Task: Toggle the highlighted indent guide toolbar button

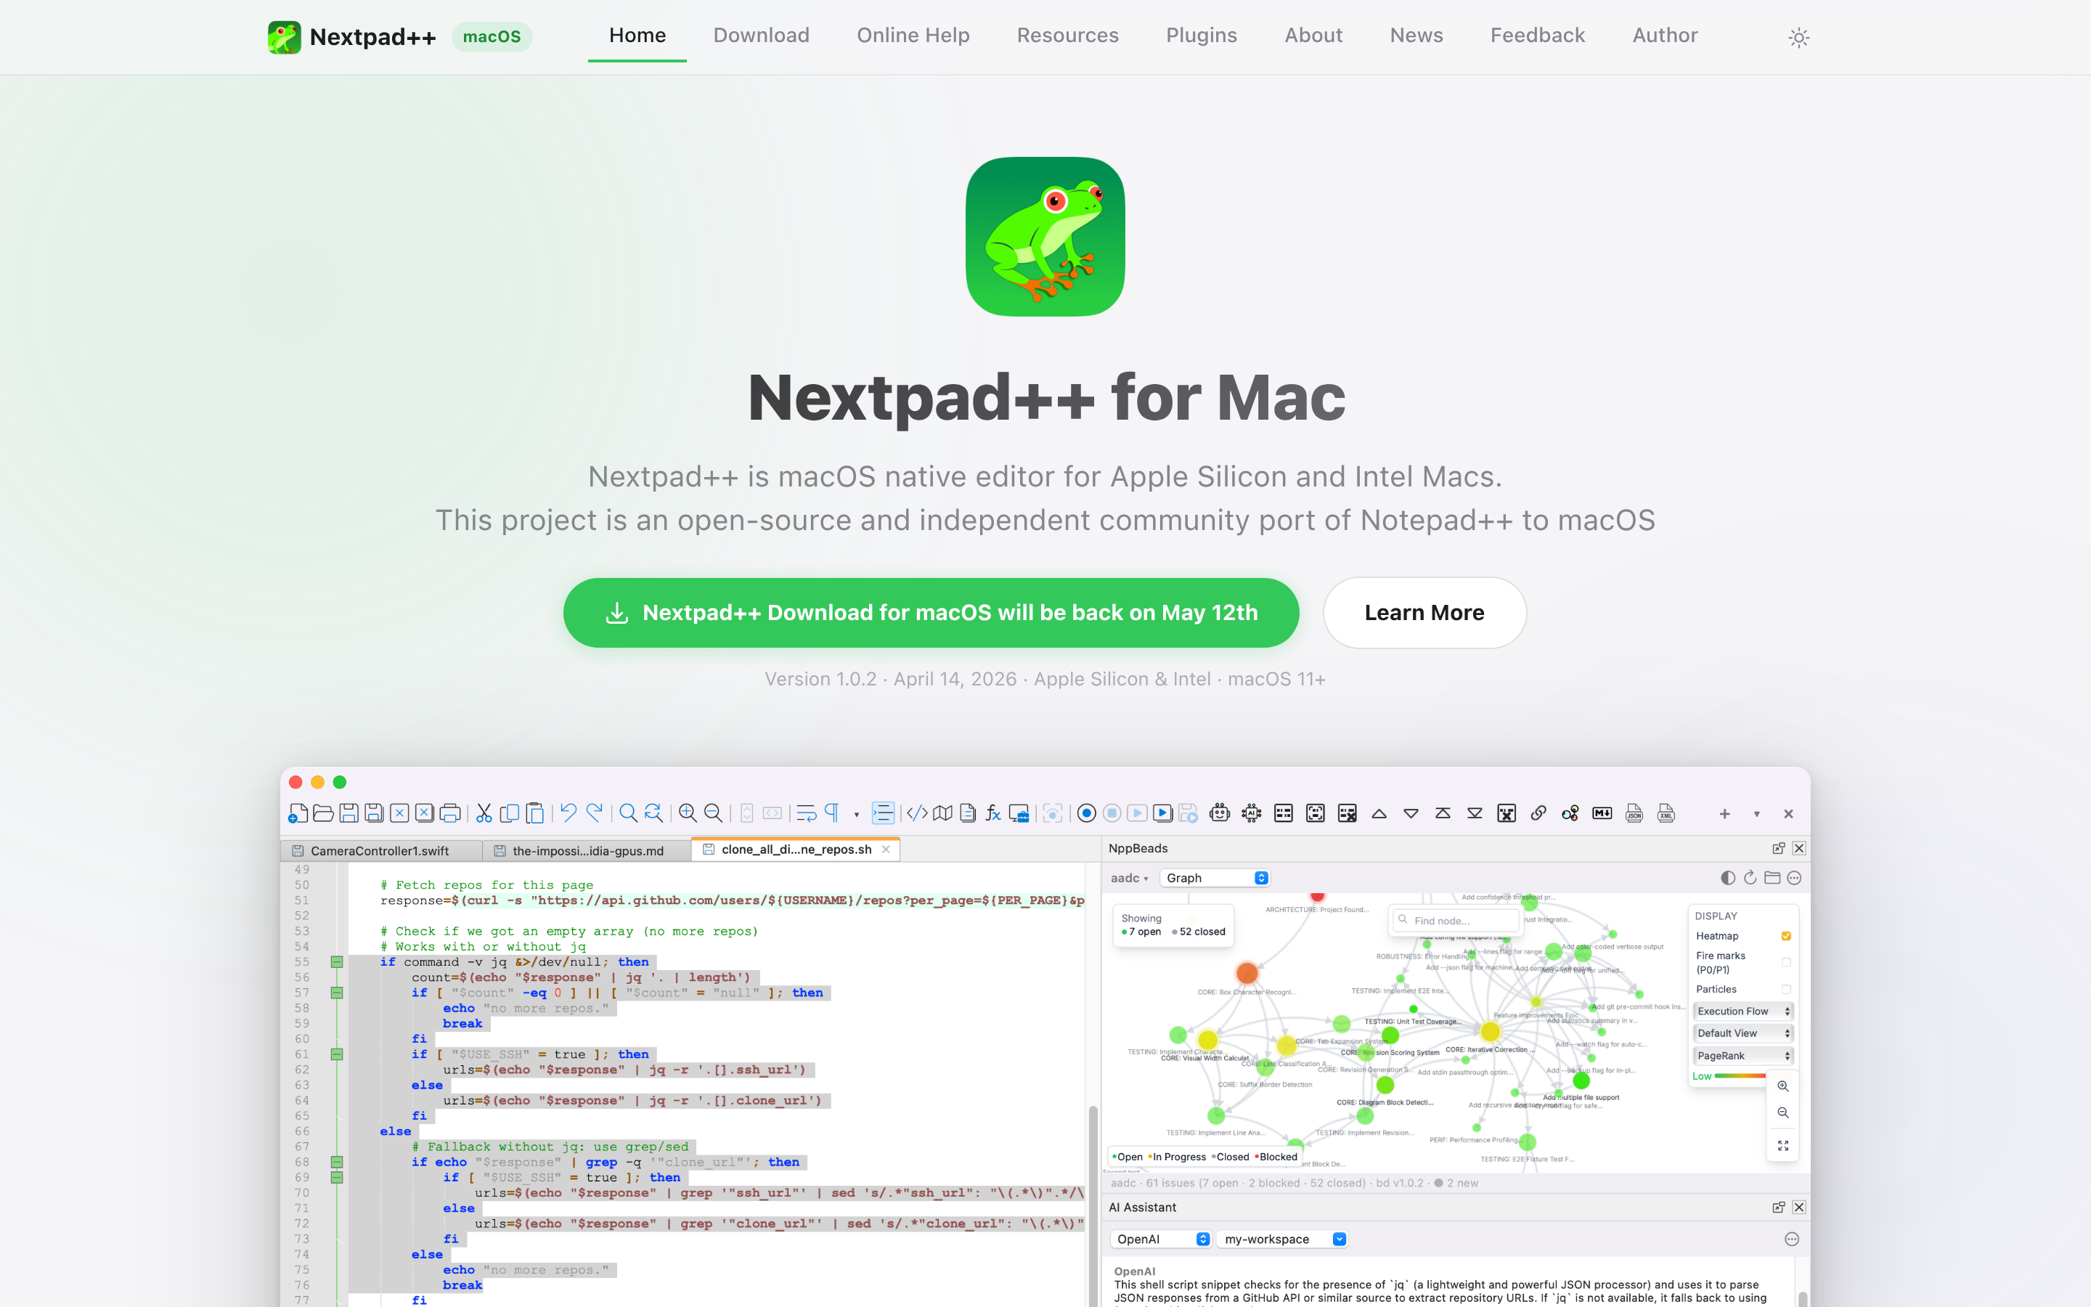Action: 883,813
